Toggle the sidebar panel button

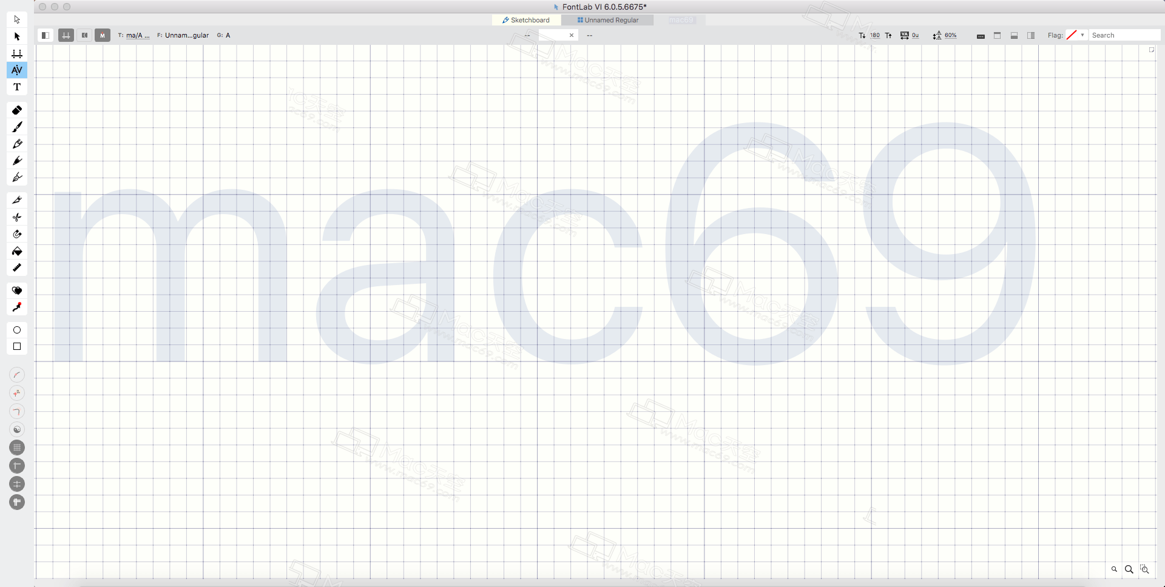(46, 35)
